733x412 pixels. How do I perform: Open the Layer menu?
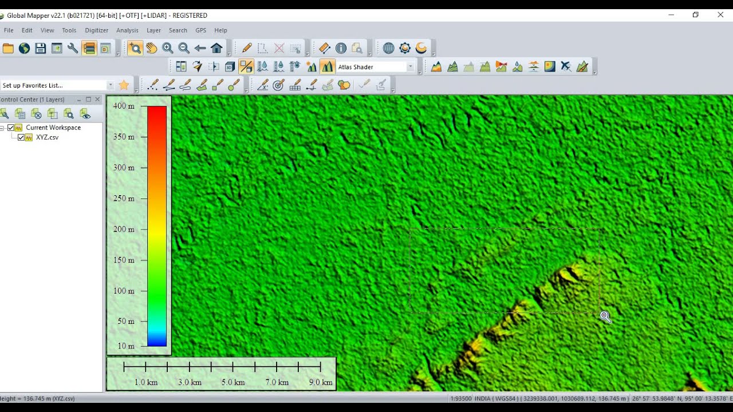(x=153, y=30)
